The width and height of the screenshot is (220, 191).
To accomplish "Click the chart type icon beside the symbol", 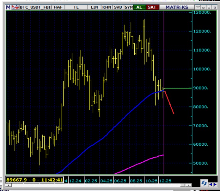I will pos(15,7).
